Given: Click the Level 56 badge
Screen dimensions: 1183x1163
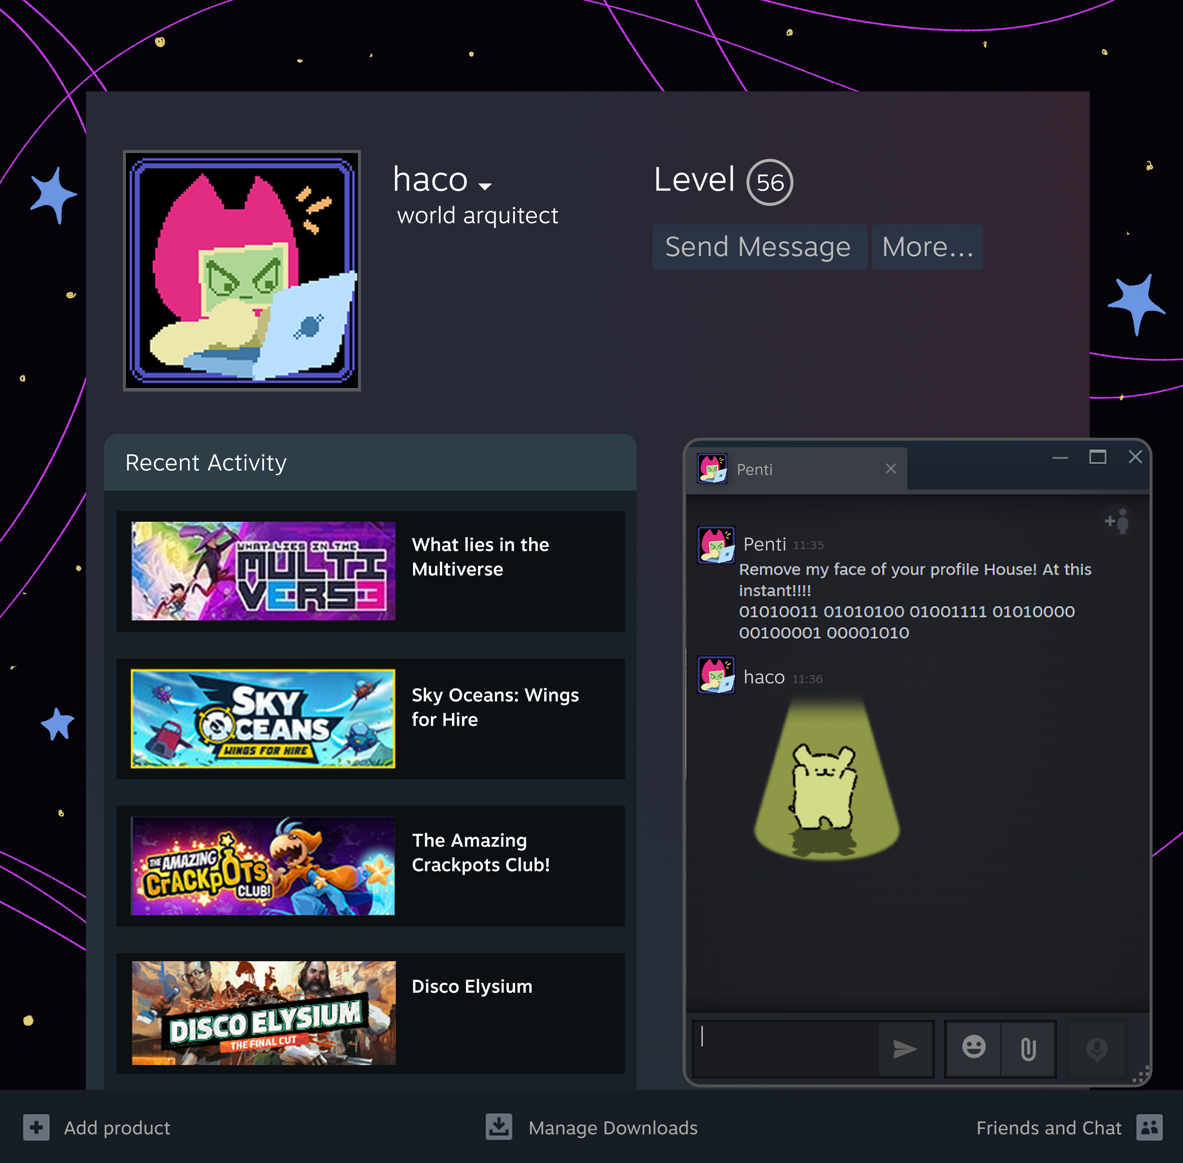Looking at the screenshot, I should pyautogui.click(x=770, y=182).
